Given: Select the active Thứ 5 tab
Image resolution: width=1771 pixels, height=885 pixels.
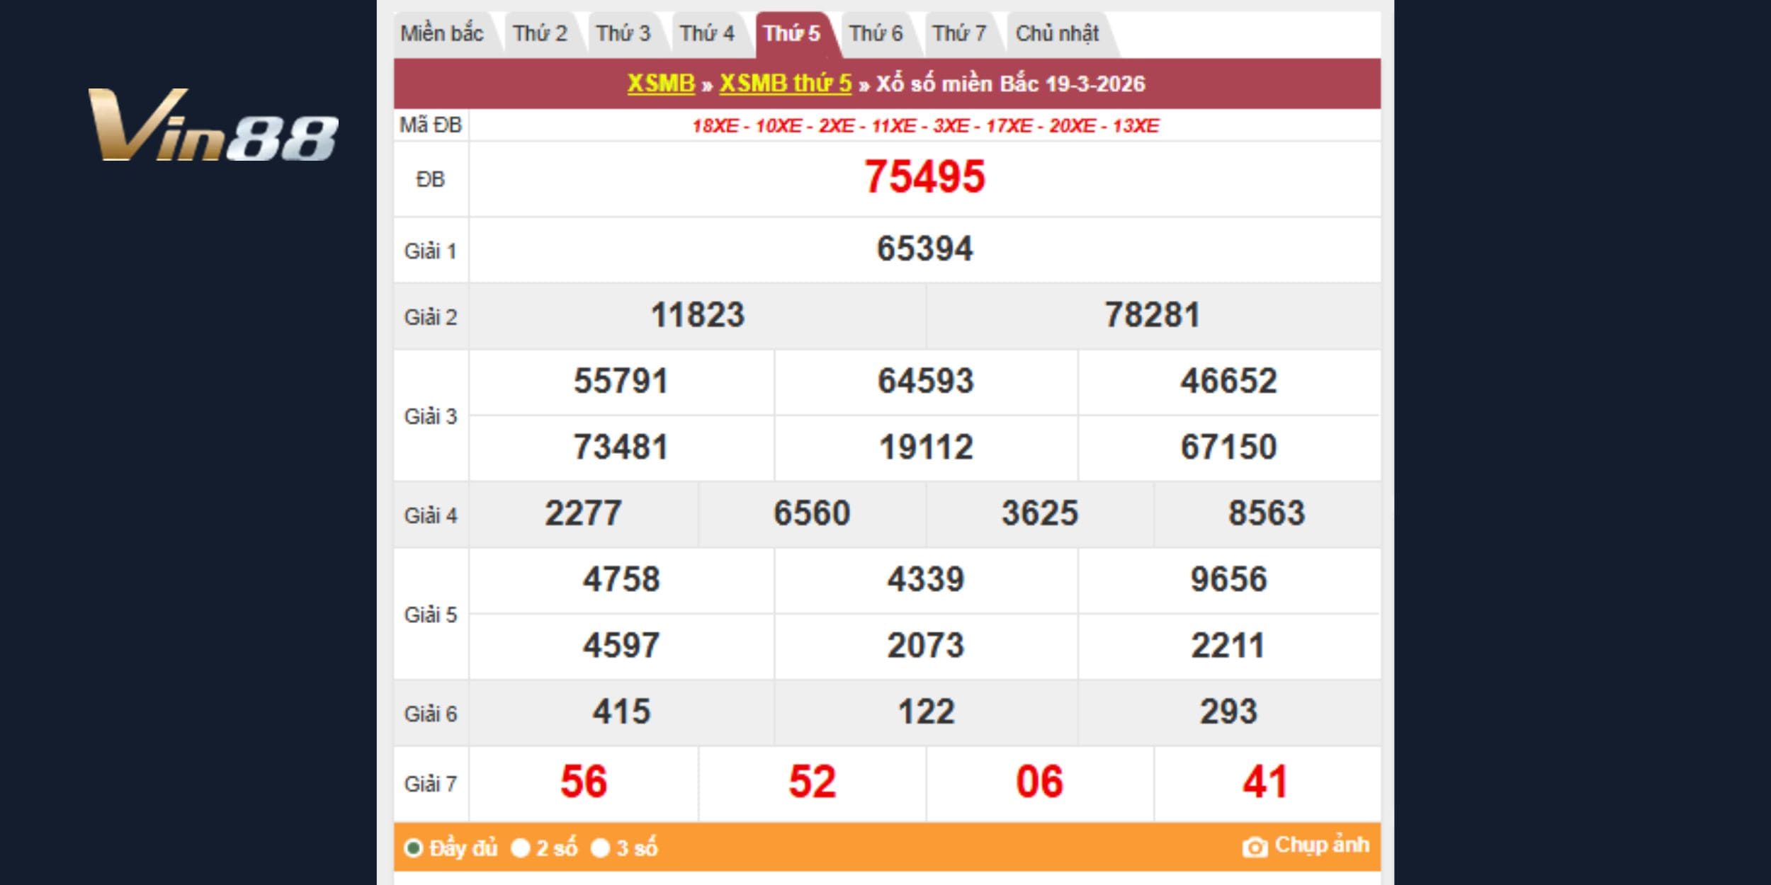Looking at the screenshot, I should 791,33.
